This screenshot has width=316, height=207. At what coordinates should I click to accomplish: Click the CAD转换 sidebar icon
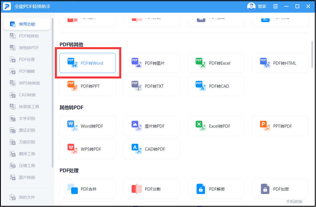pos(13,95)
